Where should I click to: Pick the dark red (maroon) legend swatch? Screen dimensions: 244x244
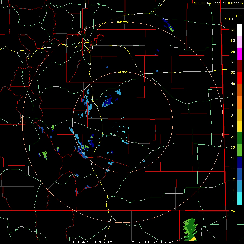coord(239,66)
